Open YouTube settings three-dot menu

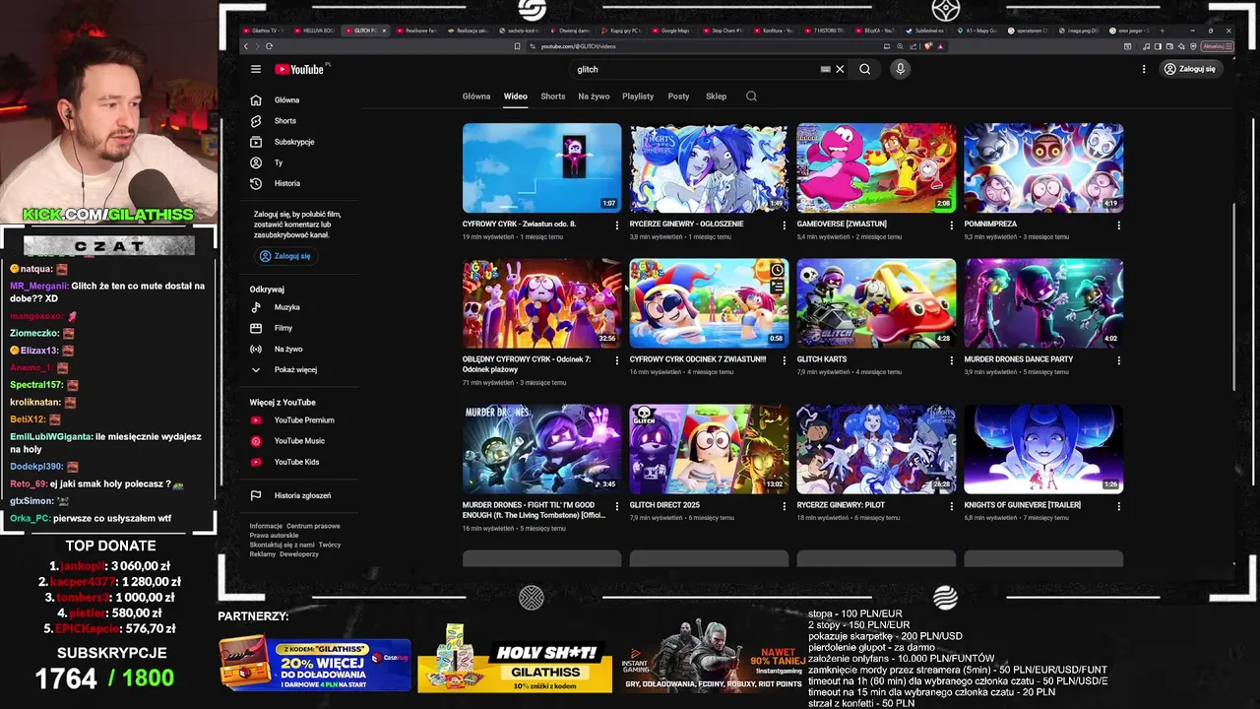click(x=1144, y=69)
